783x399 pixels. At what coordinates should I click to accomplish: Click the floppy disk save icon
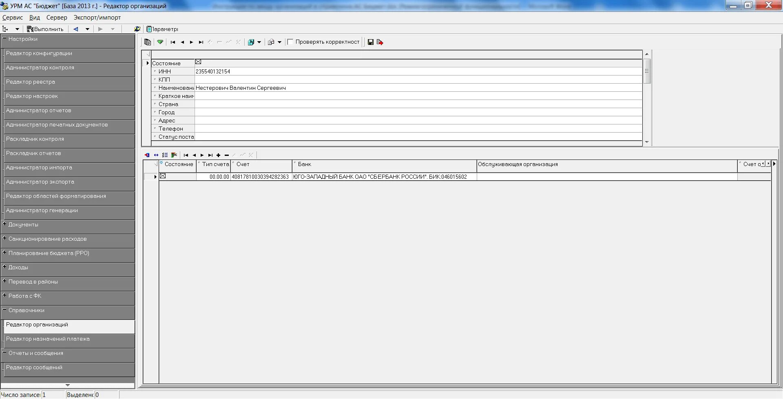(371, 42)
